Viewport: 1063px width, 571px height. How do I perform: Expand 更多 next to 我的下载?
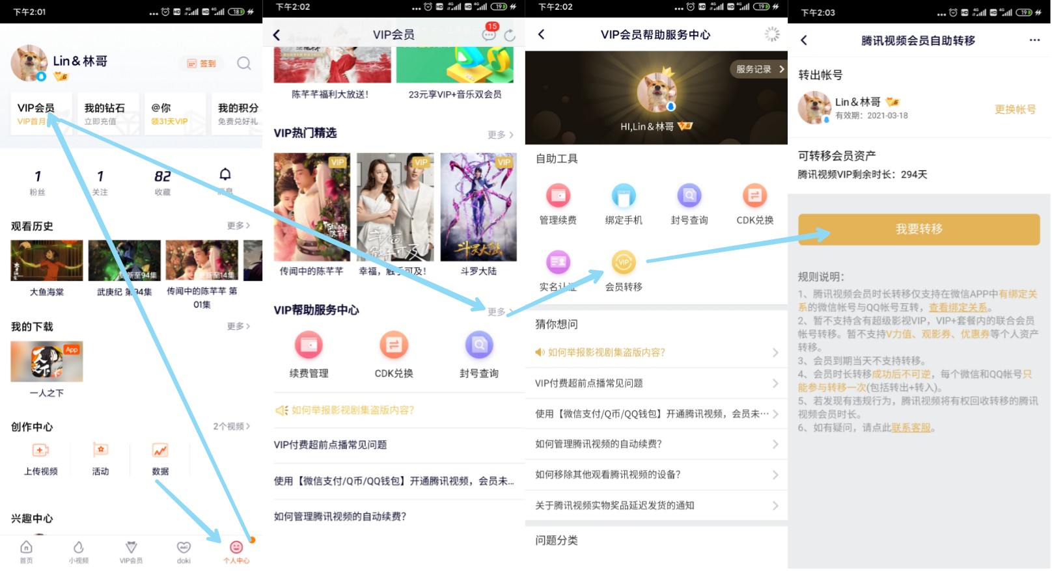pyautogui.click(x=238, y=326)
